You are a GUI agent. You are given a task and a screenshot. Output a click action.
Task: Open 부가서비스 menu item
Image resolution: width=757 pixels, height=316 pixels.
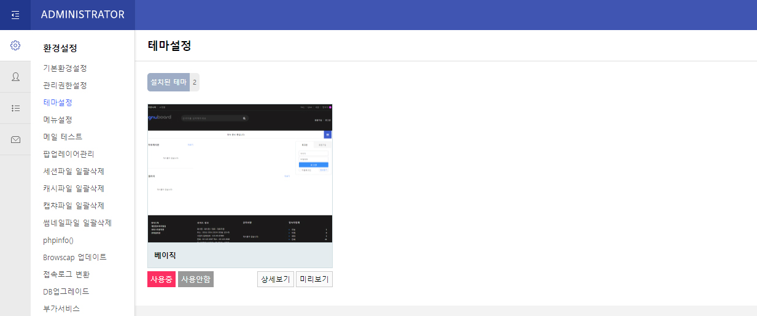61,309
